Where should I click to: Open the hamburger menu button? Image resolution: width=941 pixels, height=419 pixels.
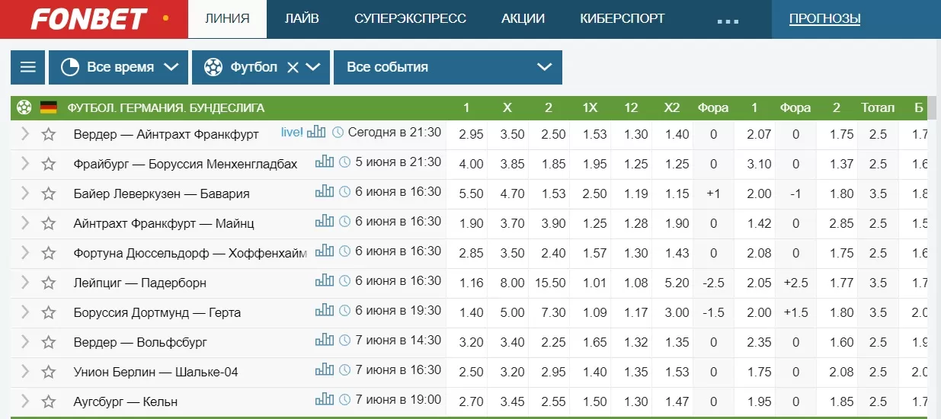[28, 67]
